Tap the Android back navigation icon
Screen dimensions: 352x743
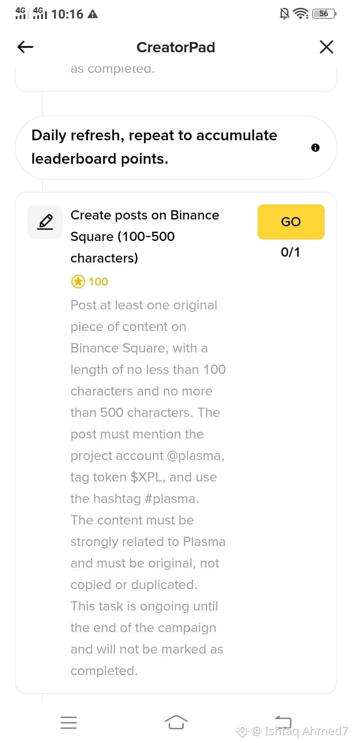click(283, 722)
